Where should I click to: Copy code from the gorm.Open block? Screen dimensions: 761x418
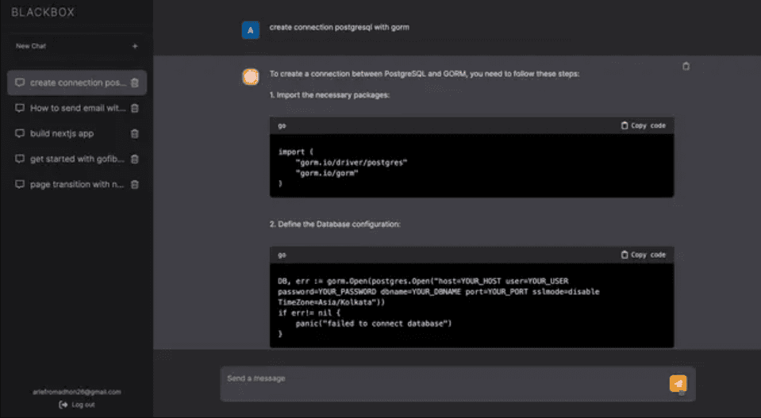(643, 255)
